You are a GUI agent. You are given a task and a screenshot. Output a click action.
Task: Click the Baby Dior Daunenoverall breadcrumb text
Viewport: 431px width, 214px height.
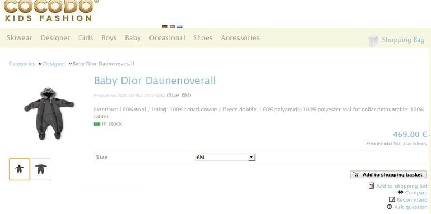(104, 64)
